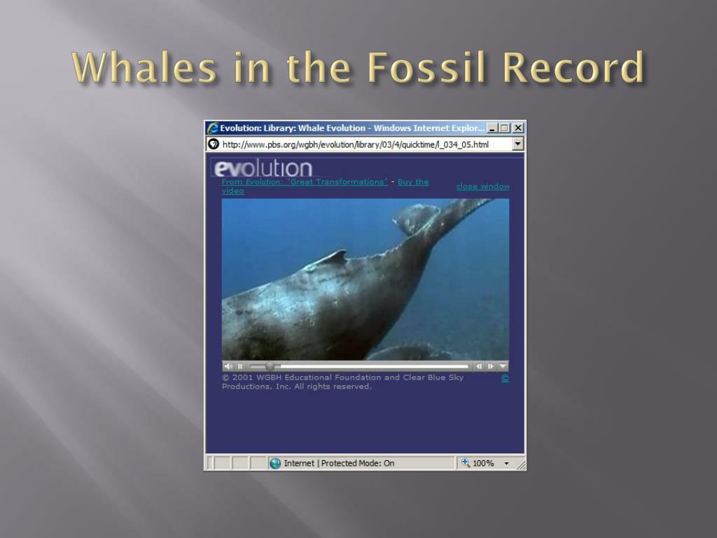Click 'Internet | Protected Mode: On' status
This screenshot has width=717, height=538.
pyautogui.click(x=339, y=464)
